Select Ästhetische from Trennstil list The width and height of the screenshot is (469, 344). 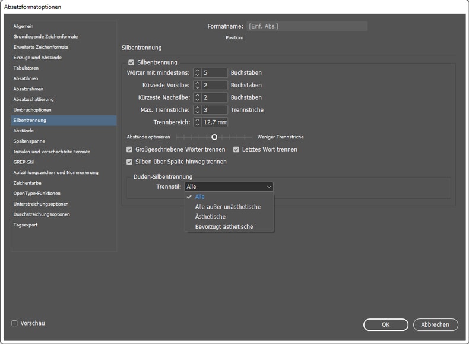click(210, 217)
